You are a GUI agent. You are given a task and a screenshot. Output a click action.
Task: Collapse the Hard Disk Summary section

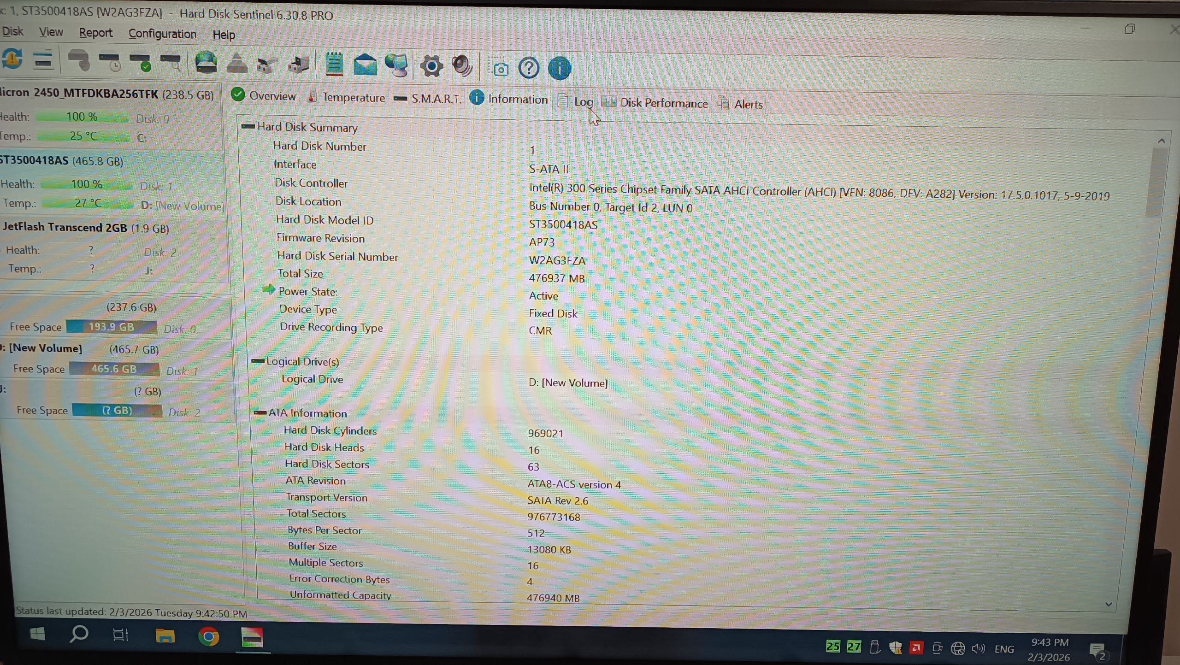click(x=248, y=126)
